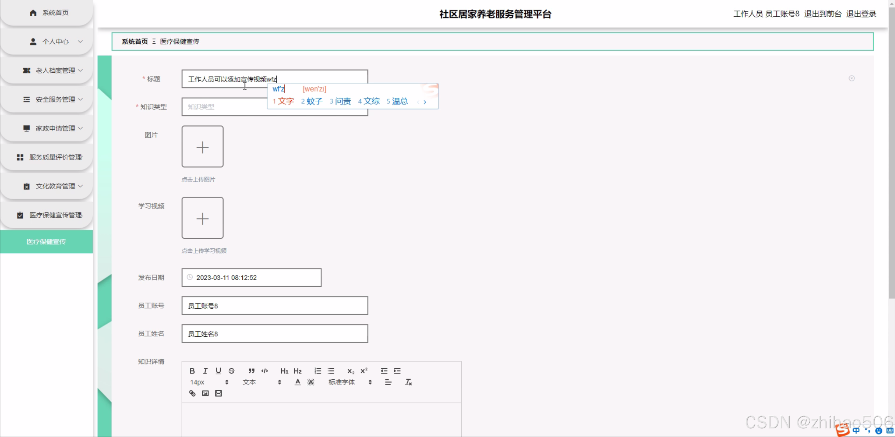Open the text color picker
Viewport: 895px width, 437px height.
point(298,382)
